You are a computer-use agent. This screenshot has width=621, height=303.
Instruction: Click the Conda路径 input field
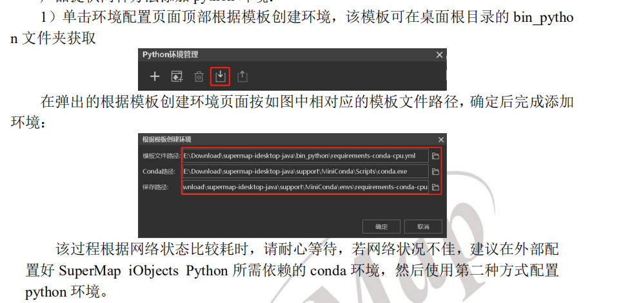coord(306,172)
